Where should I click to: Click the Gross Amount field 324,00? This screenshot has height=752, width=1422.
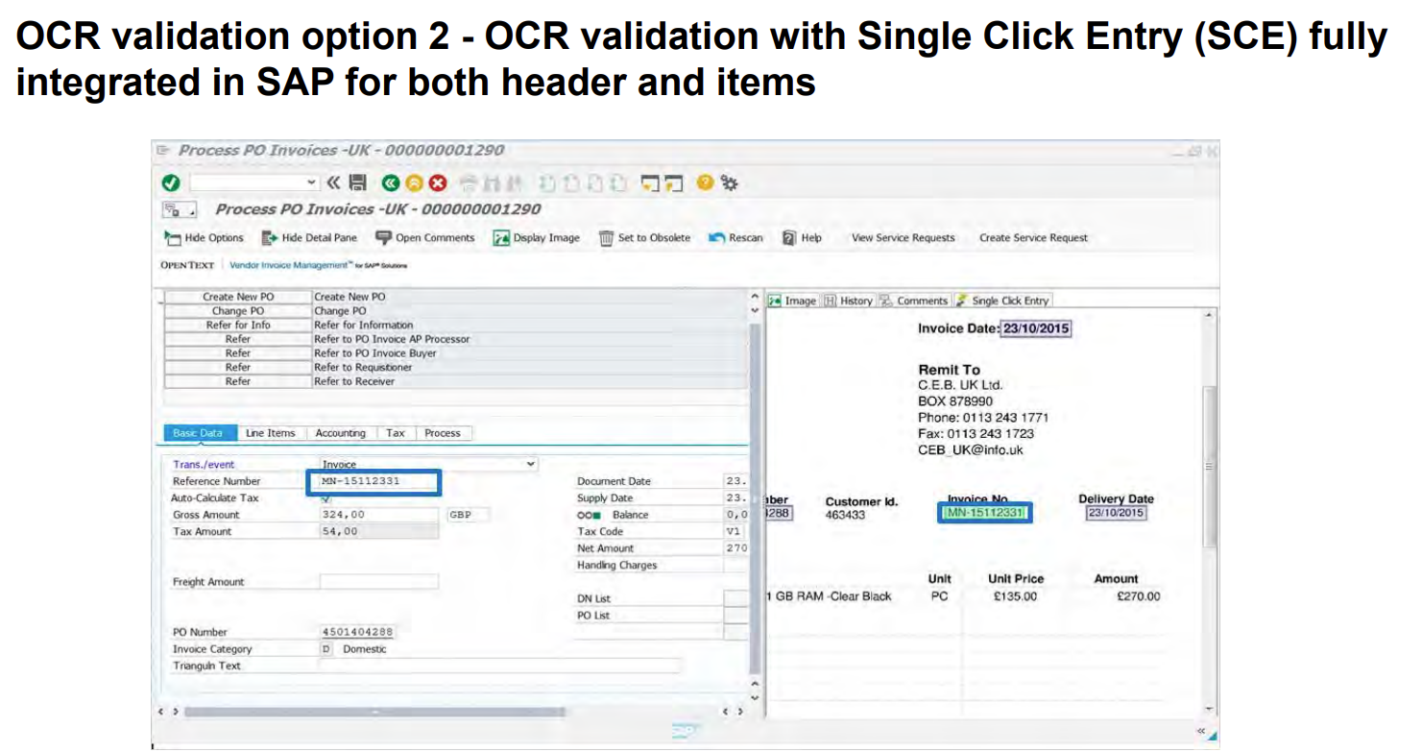[379, 515]
